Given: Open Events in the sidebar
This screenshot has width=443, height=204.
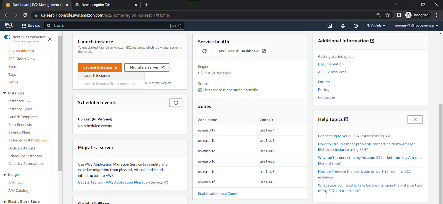Looking at the screenshot, I should tap(14, 67).
